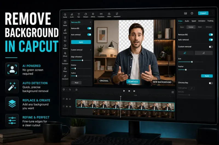Open Effects in the top toolbar
Image resolution: width=219 pixels, height=145 pixels.
pos(93,15)
